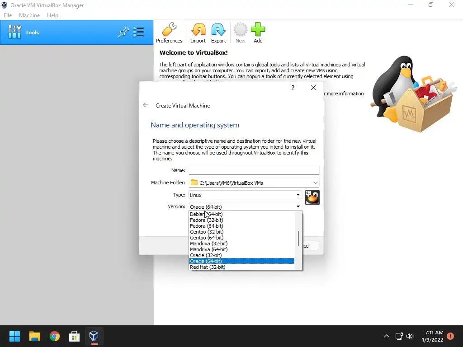This screenshot has height=347, width=463.
Task: Select Mandriva (64-bit) from the list
Action: click(241, 249)
